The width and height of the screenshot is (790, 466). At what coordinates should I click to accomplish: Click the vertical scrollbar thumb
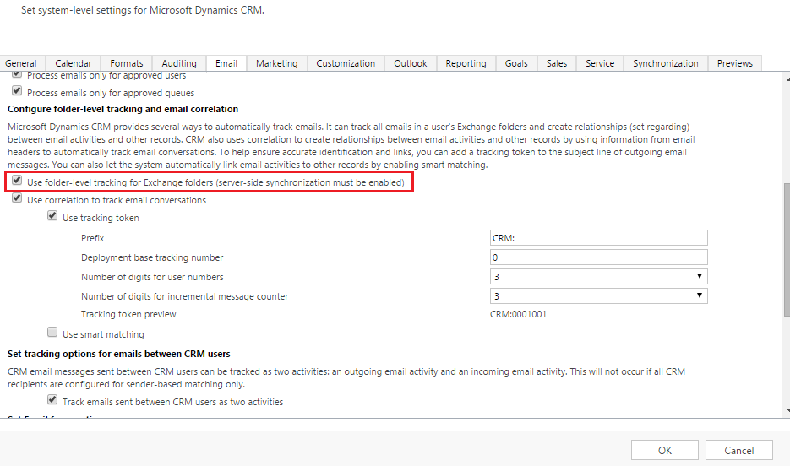pyautogui.click(x=787, y=250)
